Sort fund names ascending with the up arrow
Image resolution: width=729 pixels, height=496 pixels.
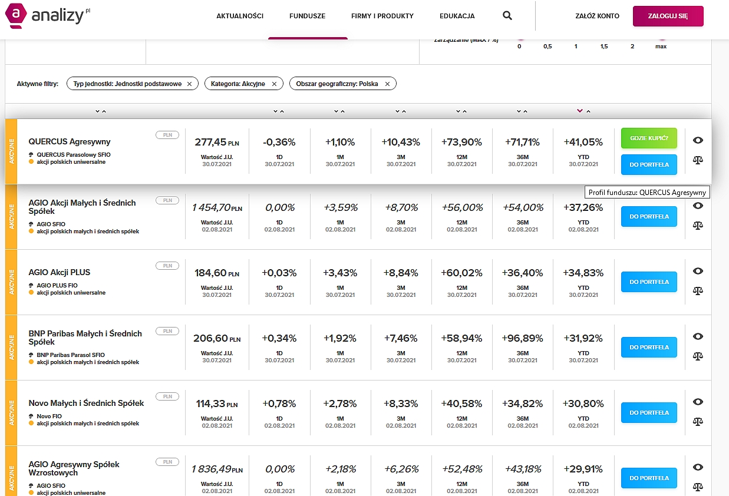[104, 111]
